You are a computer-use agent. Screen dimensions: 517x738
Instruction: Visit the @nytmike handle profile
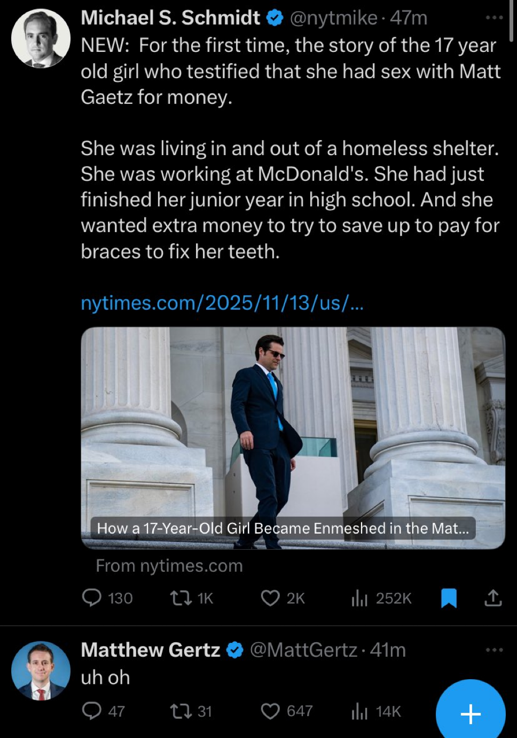333,18
